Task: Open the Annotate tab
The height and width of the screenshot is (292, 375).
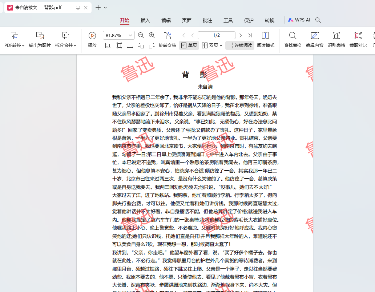Action: pos(207,20)
